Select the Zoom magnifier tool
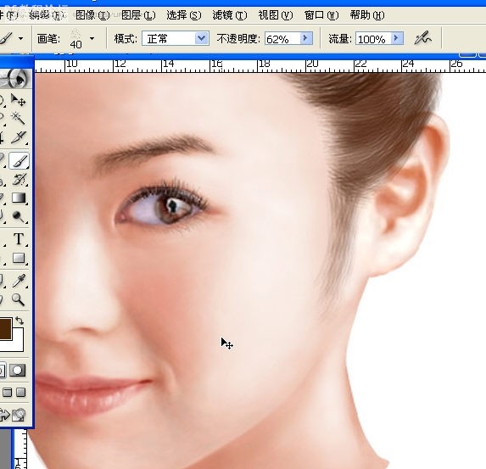Viewport: 486px width, 469px height. click(x=18, y=299)
